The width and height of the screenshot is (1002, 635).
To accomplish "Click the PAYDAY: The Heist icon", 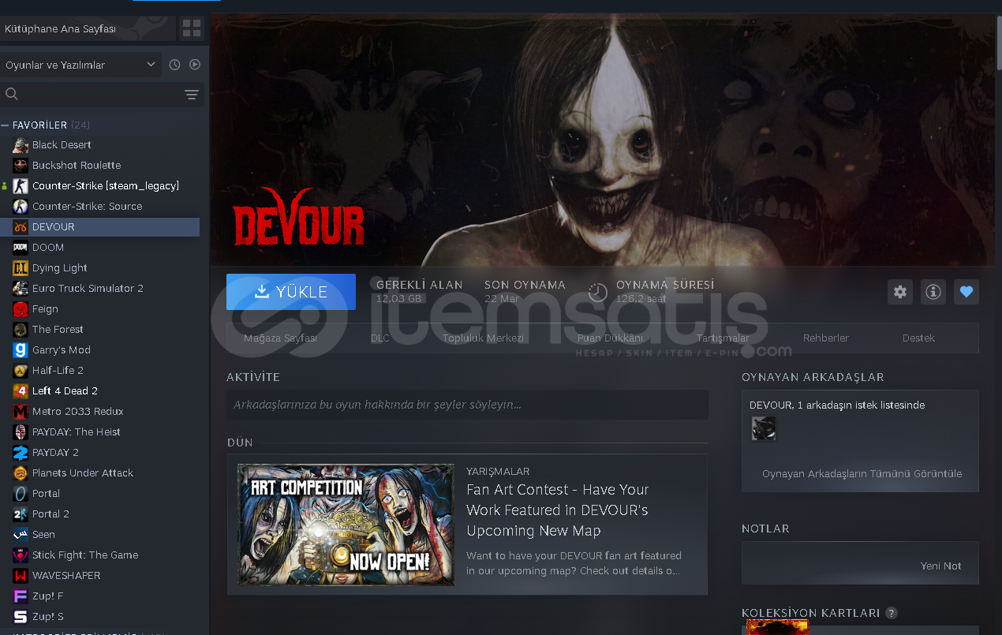I will 21,431.
